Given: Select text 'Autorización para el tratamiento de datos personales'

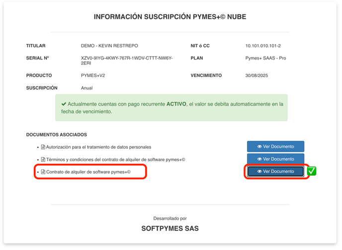Looking at the screenshot, I should 98,147.
